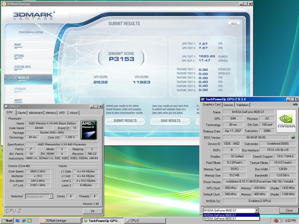Image resolution: width=299 pixels, height=224 pixels.
Task: Select the CPU tab in CPU-Z
Action: (x=10, y=112)
